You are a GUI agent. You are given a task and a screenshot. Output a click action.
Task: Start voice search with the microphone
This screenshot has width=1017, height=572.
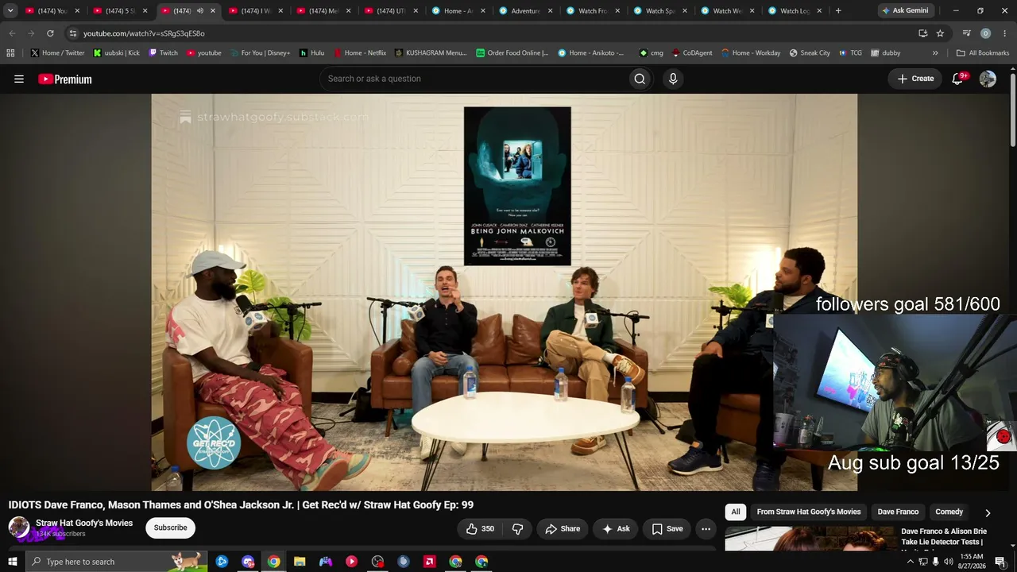point(673,79)
